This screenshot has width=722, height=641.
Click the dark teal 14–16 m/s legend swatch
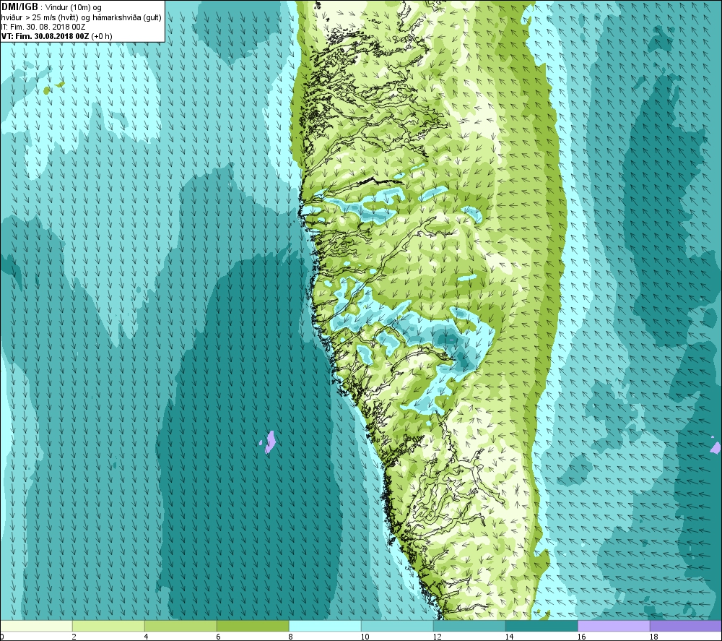point(541,626)
